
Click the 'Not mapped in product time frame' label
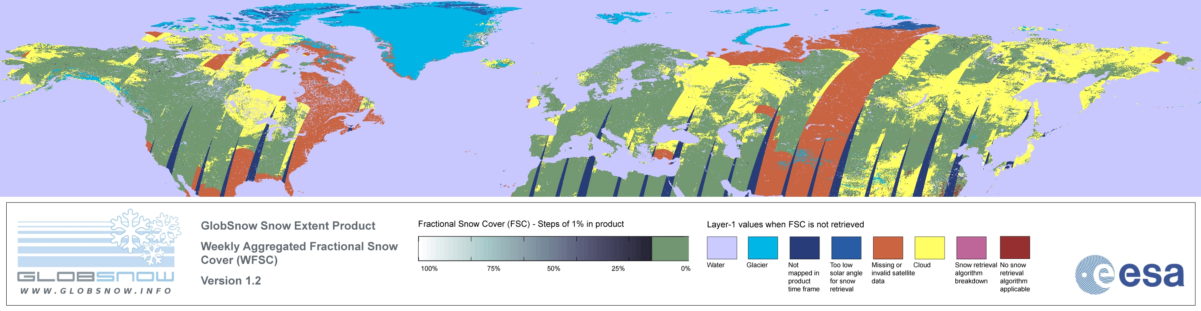pos(804,277)
